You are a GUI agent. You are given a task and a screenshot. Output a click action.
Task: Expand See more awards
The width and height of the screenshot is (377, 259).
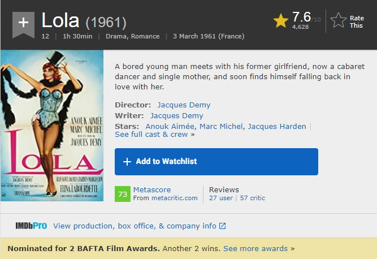(256, 249)
